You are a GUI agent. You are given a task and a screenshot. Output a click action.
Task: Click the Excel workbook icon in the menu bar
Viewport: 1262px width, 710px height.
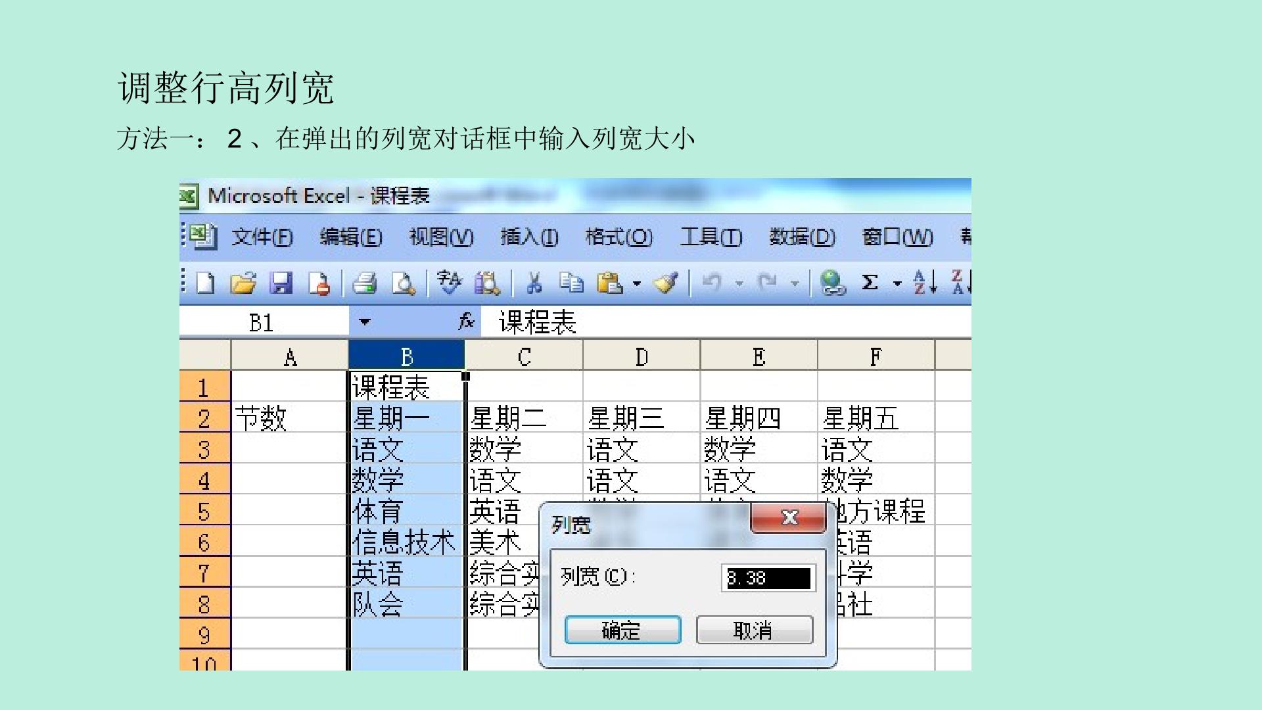pyautogui.click(x=202, y=237)
